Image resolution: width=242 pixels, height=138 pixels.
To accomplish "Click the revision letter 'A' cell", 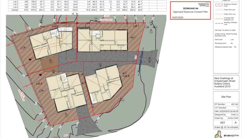I will 236,123.
